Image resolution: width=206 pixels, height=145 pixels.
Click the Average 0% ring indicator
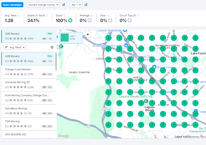[90, 20]
